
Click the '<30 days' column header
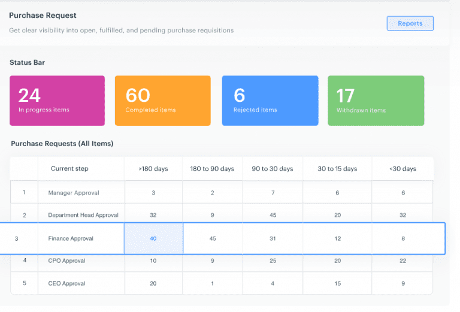click(x=402, y=169)
